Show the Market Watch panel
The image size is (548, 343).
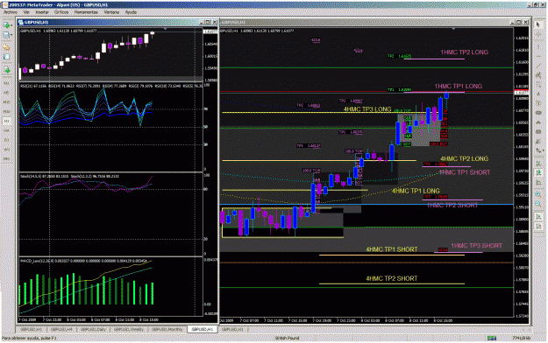tap(6, 46)
